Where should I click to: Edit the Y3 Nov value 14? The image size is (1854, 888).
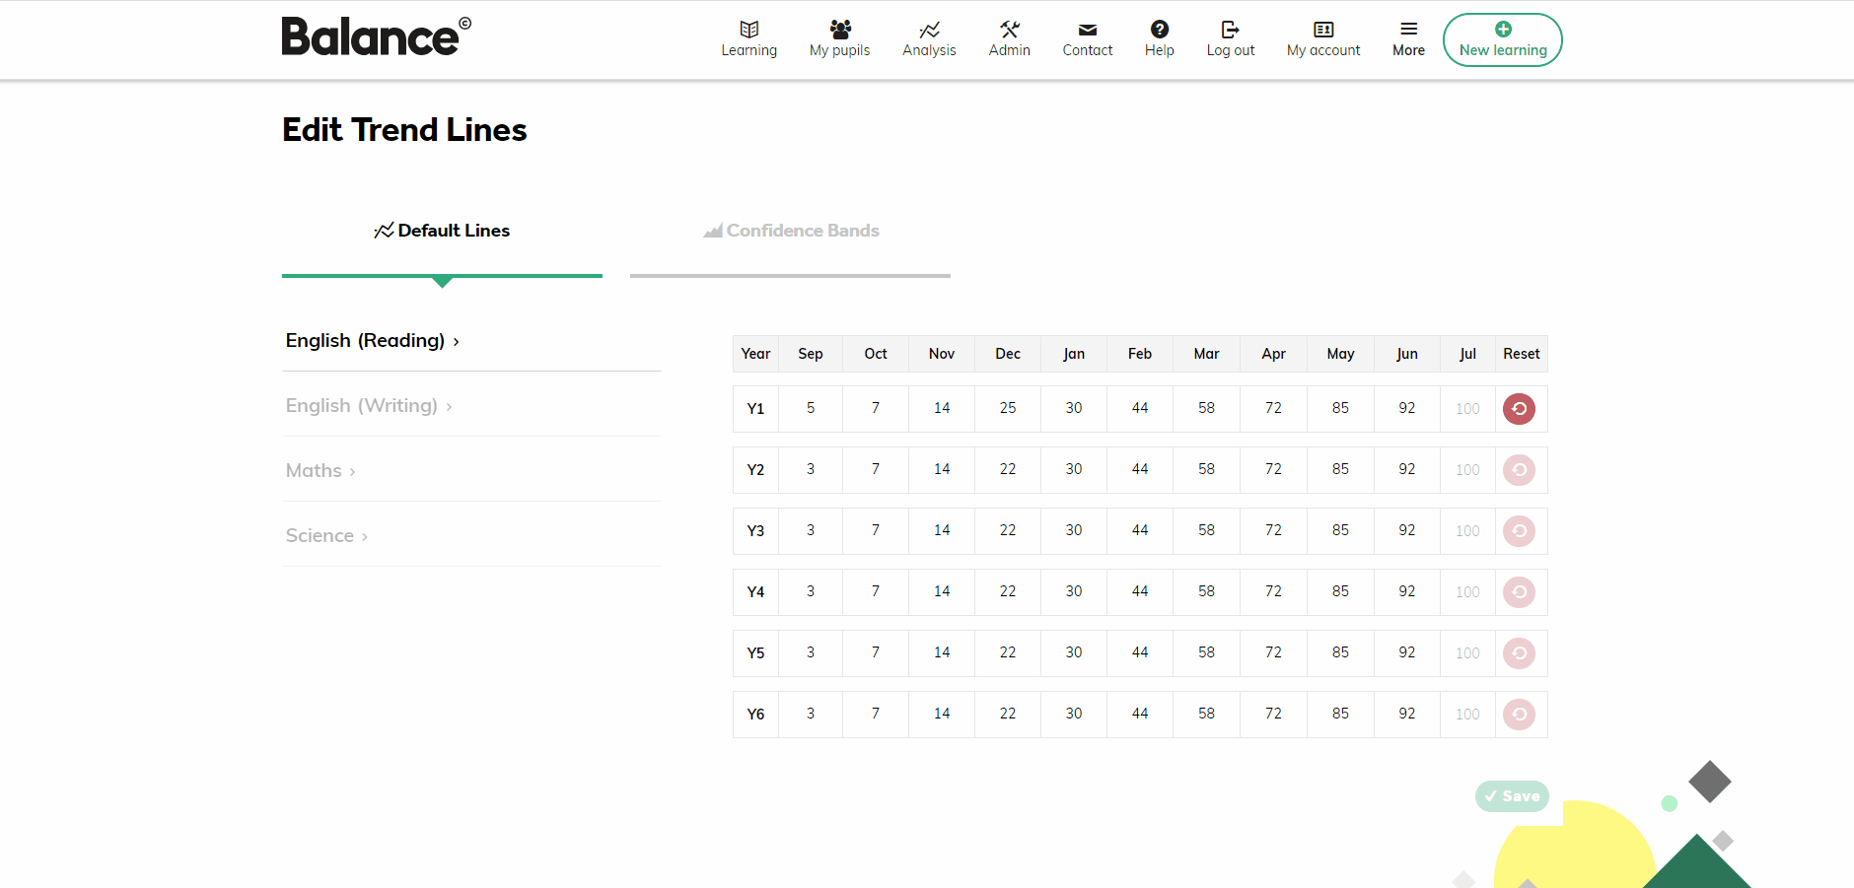point(942,530)
